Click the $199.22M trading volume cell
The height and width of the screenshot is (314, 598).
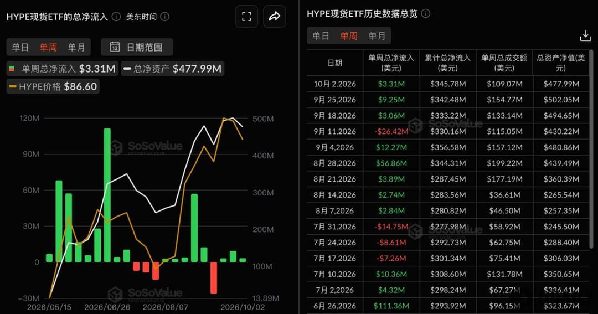click(504, 163)
